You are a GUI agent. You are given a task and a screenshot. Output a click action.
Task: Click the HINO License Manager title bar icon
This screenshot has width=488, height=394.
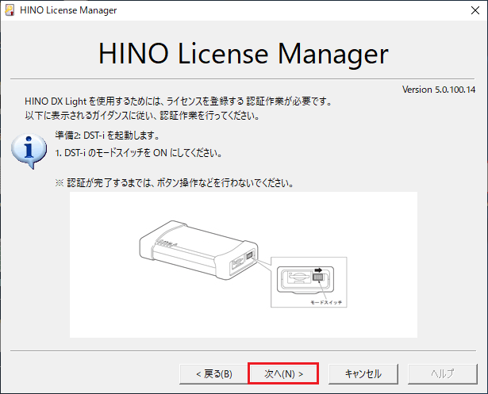[10, 10]
